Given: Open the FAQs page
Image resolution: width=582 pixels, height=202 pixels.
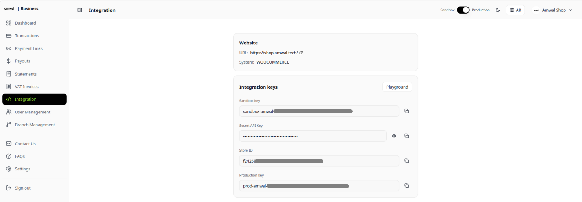Looking at the screenshot, I should [x=35, y=156].
